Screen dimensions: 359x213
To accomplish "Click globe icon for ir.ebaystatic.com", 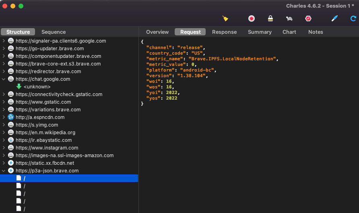I will click(x=11, y=140).
